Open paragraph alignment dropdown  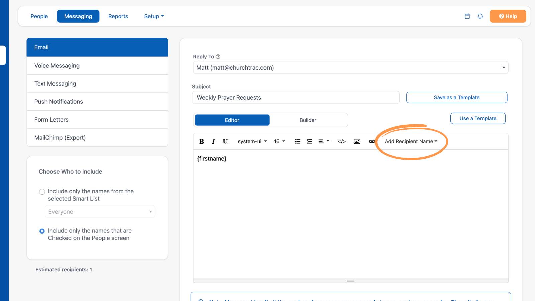324,141
